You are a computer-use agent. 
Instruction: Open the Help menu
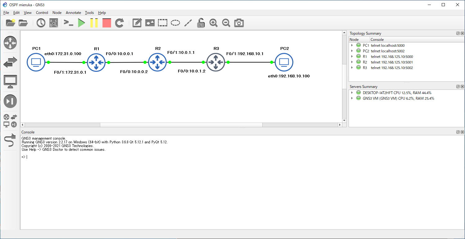[x=102, y=13]
